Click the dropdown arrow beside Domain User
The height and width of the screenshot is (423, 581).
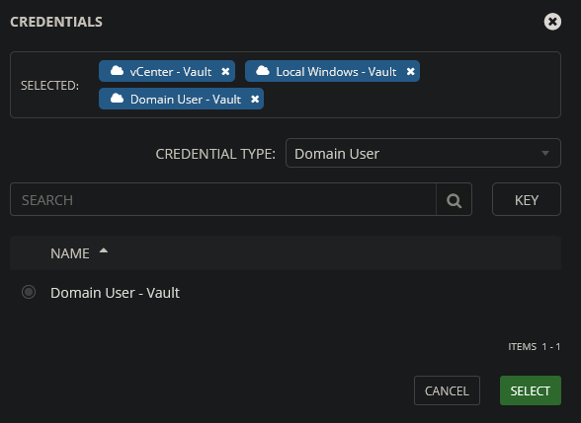pos(545,153)
